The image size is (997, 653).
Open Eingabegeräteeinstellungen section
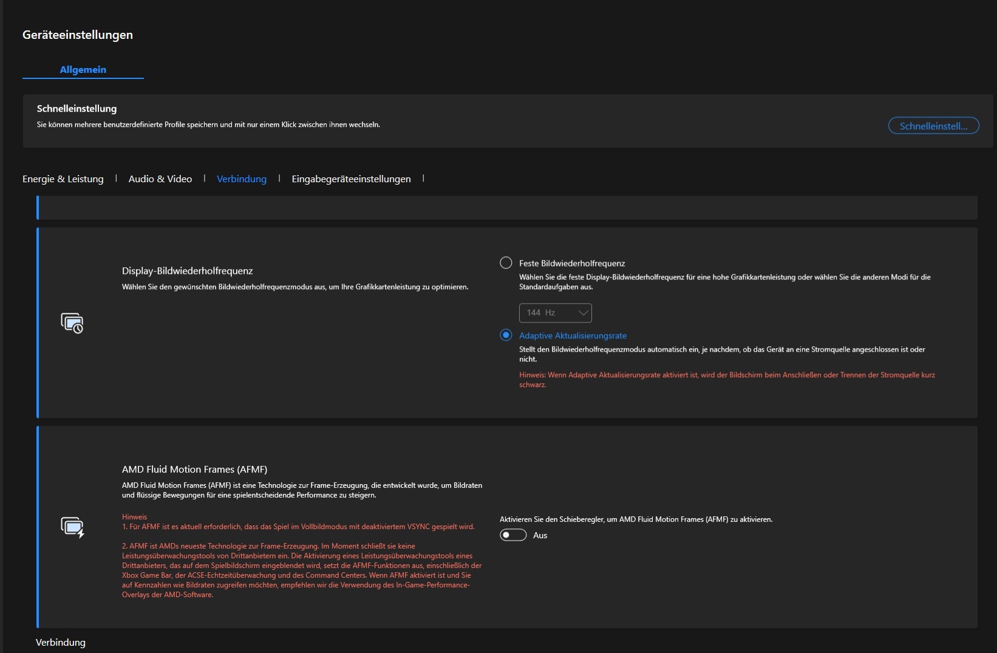(x=351, y=179)
